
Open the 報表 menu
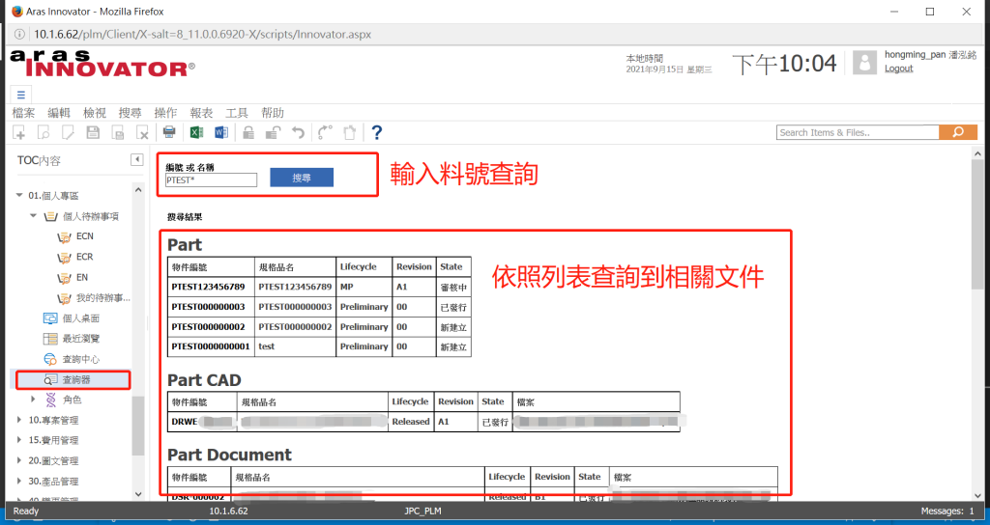pos(201,113)
